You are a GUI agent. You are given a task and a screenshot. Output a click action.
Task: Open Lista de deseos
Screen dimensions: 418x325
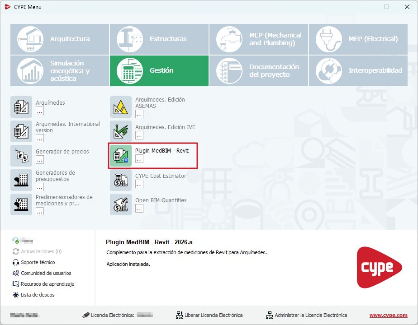coord(38,295)
